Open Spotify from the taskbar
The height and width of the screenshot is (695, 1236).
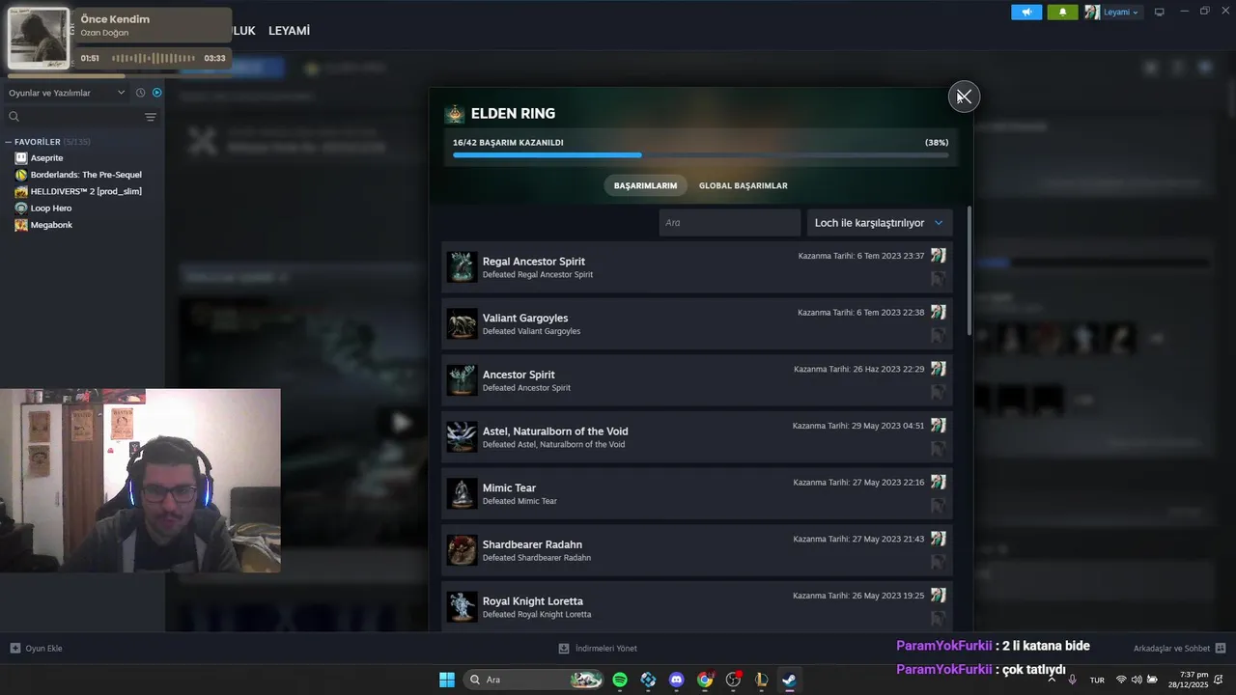[x=620, y=680]
